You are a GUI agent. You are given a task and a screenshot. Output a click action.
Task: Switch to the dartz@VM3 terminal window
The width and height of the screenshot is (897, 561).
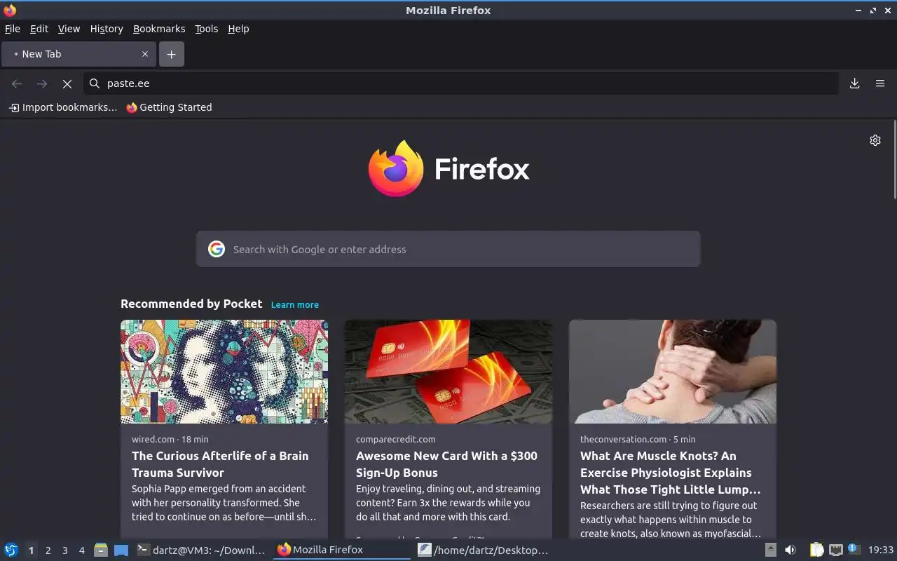coord(202,550)
